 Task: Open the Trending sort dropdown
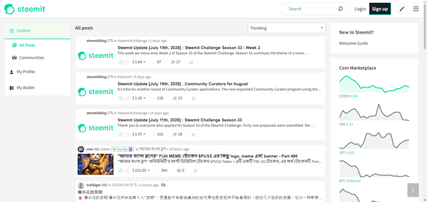(286, 28)
